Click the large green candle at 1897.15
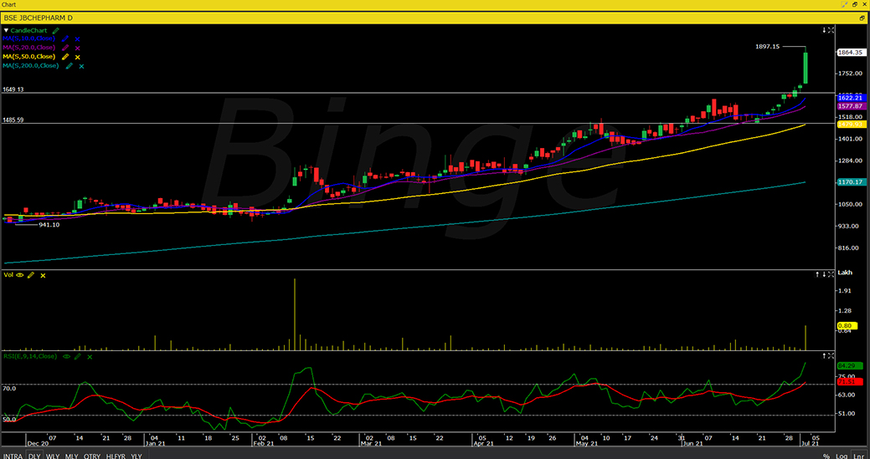Viewport: 870px width, 459px height. pyautogui.click(x=805, y=68)
